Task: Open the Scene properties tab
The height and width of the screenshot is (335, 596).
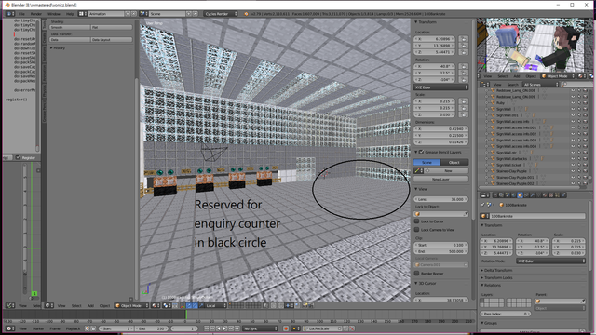Action: 508,195
